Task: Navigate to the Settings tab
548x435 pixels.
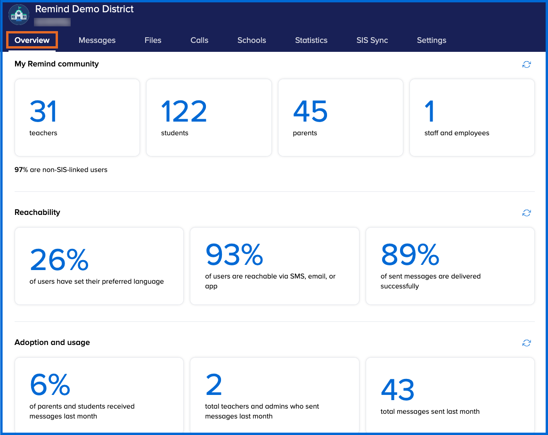Action: click(x=431, y=41)
